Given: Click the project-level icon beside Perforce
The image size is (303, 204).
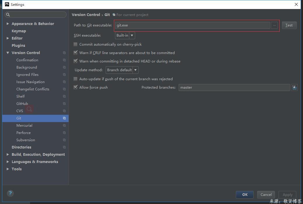Looking at the screenshot, I should (x=64, y=133).
